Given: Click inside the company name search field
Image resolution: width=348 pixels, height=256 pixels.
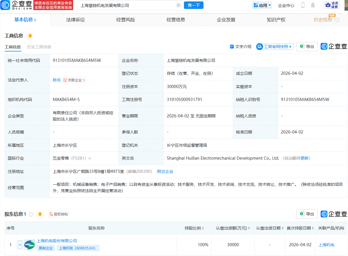Looking at the screenshot, I should click(x=115, y=5).
